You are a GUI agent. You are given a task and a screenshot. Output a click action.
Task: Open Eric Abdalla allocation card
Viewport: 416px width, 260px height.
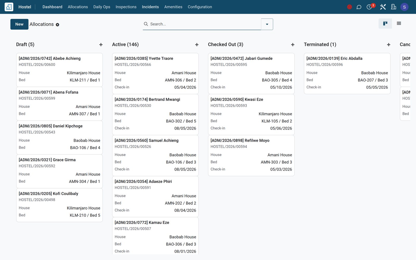coord(347,74)
